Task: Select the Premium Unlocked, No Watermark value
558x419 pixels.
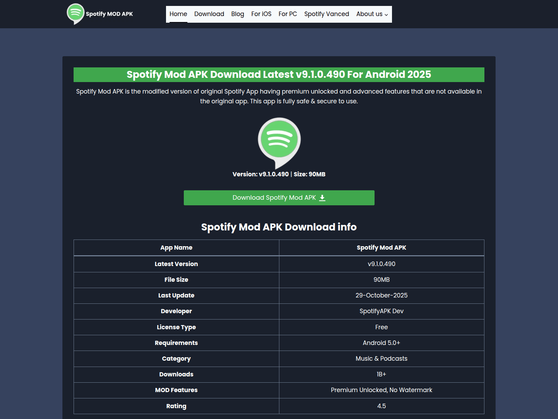Action: [x=382, y=390]
